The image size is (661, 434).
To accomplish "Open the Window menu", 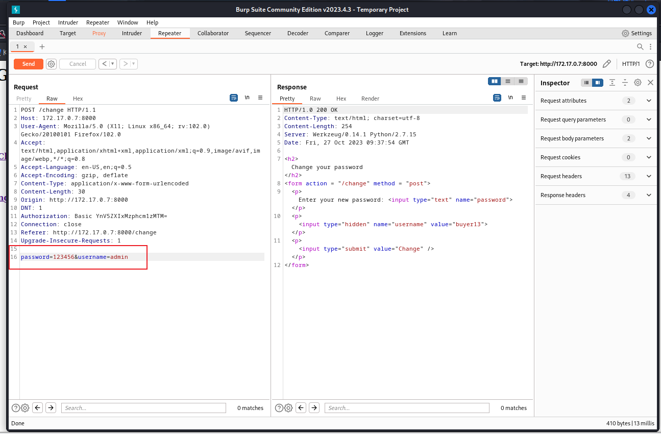I will click(x=128, y=22).
